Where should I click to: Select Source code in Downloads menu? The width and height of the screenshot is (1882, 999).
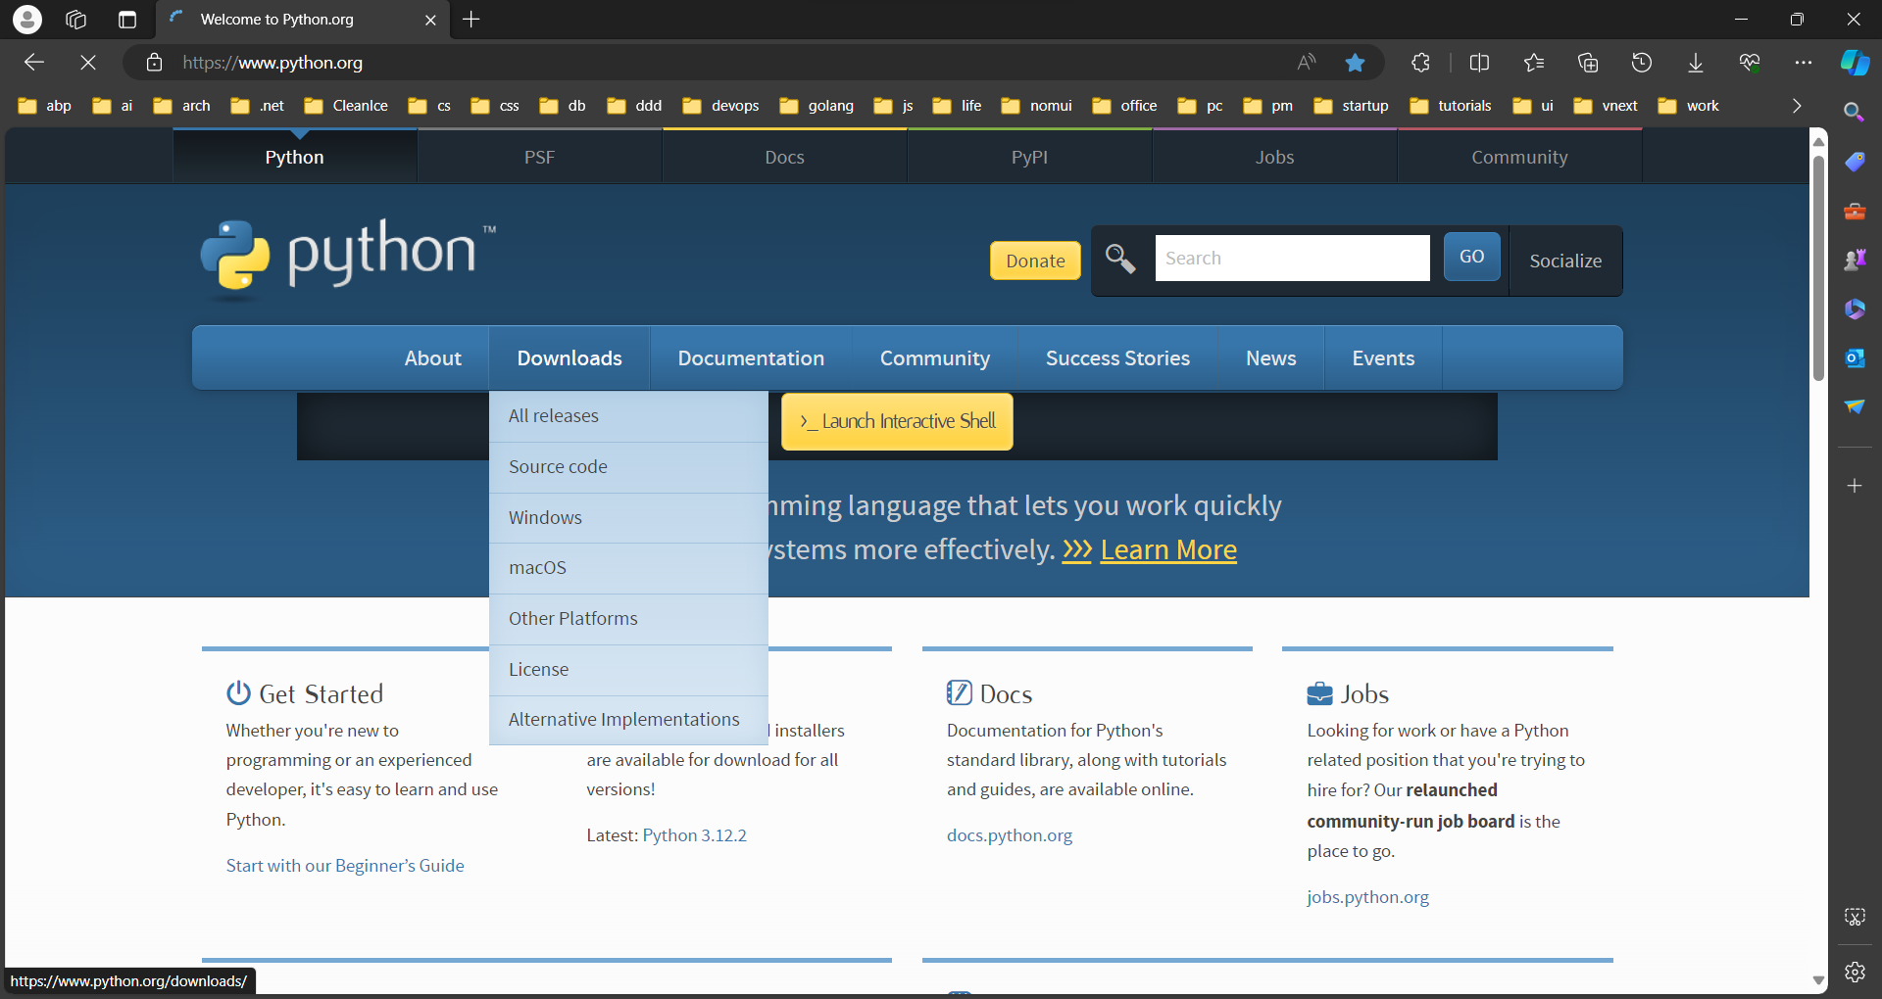628,467
